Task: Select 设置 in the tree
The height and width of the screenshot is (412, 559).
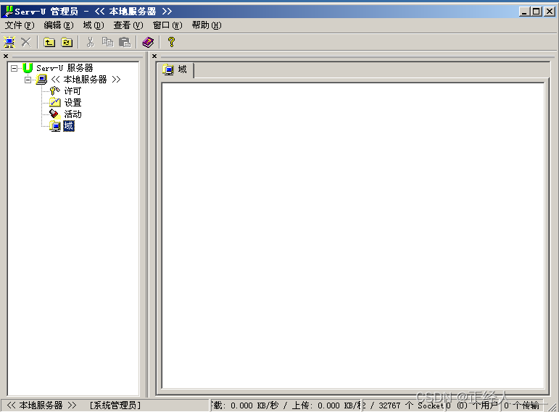Action: [73, 103]
